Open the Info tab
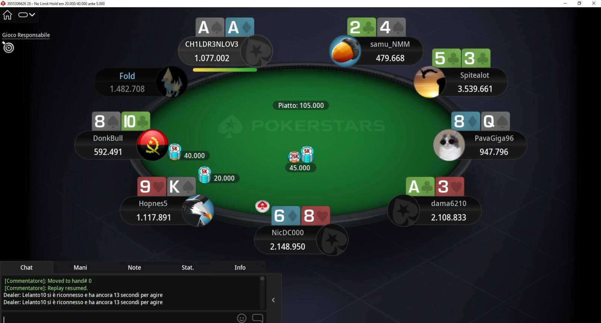 pos(240,267)
